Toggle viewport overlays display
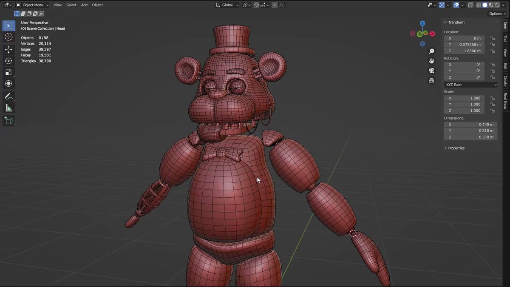Viewport: 510px width, 287px height. pyautogui.click(x=456, y=5)
